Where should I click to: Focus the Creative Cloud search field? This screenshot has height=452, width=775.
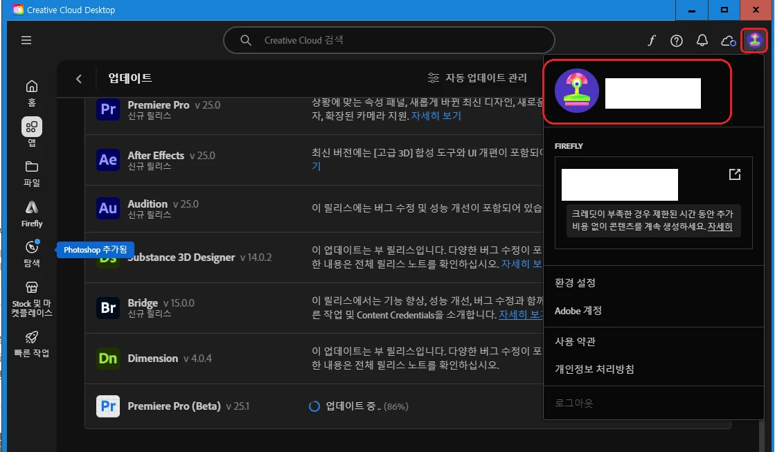point(389,40)
